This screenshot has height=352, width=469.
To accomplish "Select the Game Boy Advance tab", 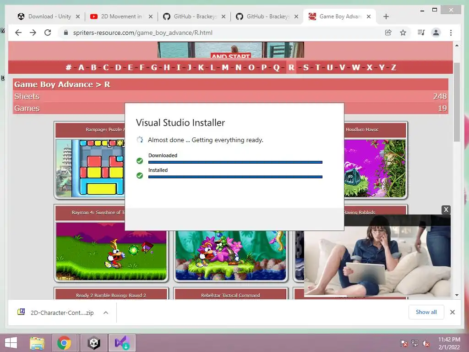I will point(339,16).
